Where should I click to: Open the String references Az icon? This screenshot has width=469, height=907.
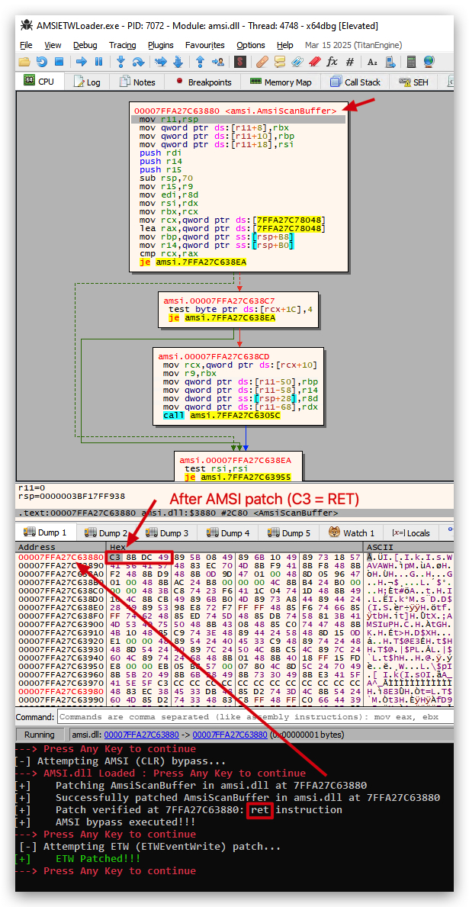point(372,61)
